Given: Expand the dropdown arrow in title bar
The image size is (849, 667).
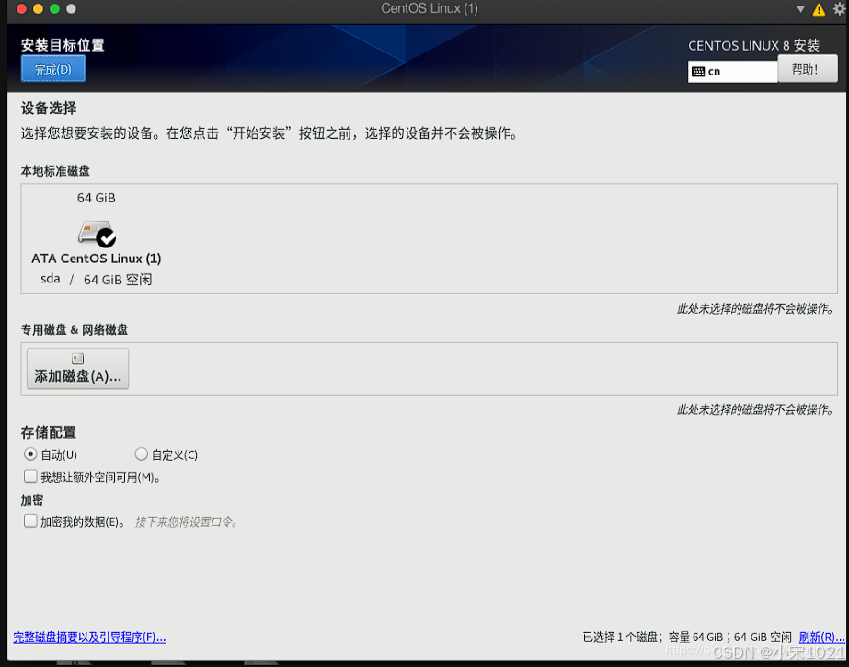Looking at the screenshot, I should 800,9.
